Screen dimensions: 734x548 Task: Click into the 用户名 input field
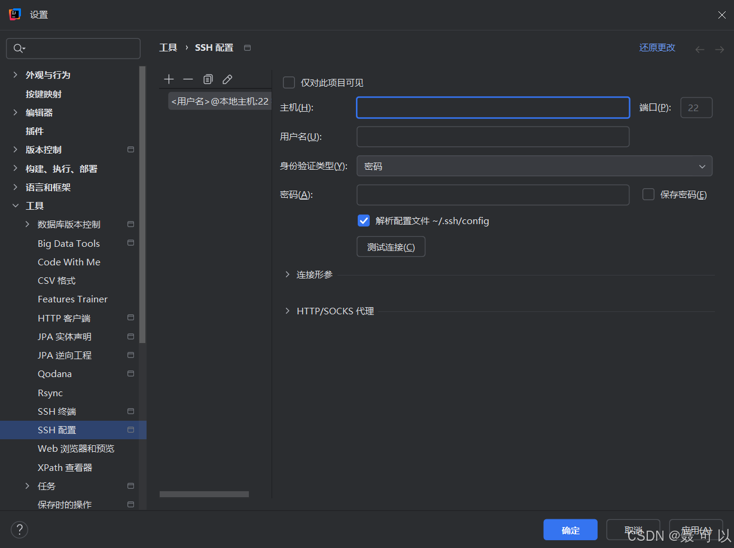493,136
